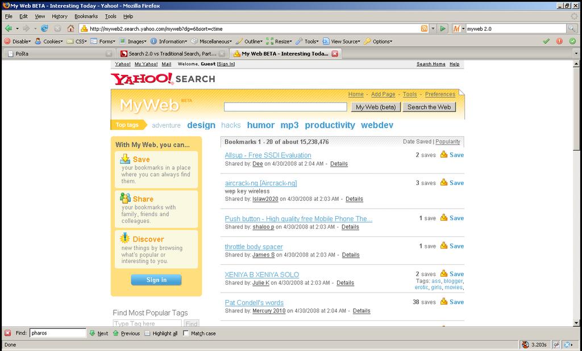Click the red error indicator icon in developer toolbar
The image size is (582, 351).
(559, 41)
